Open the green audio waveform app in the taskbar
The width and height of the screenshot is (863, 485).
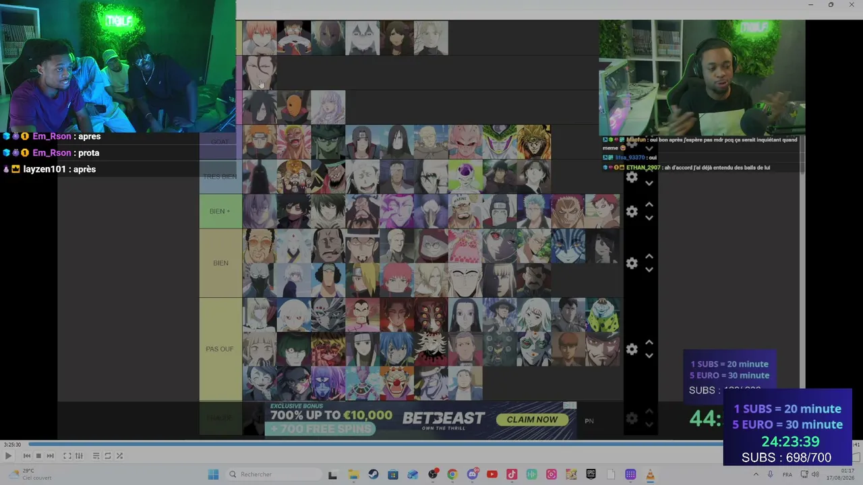pyautogui.click(x=532, y=474)
